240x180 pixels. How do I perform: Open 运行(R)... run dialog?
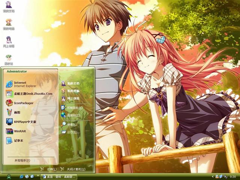(x=70, y=132)
